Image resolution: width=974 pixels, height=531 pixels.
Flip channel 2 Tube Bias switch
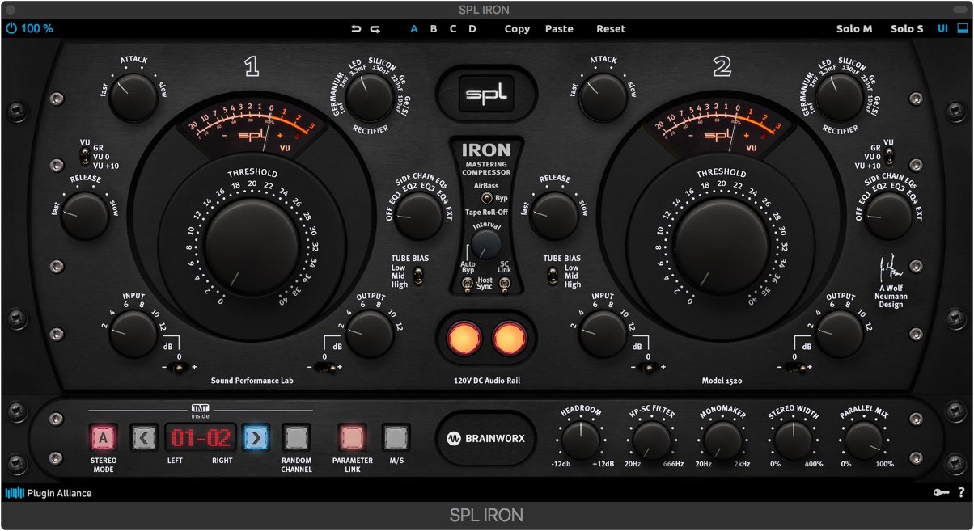click(553, 277)
